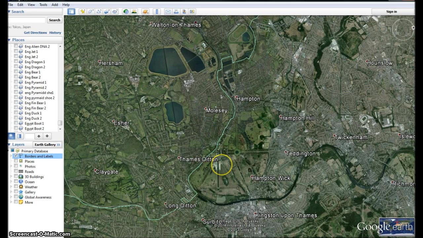Click the panel toggle icon beside the magnifier
Screen dimensions: 423x238
(19, 136)
